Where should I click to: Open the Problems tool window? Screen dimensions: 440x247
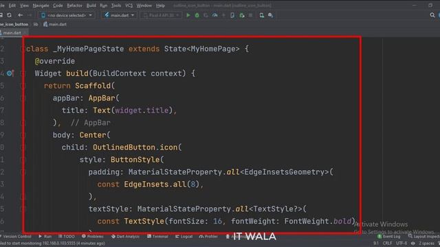point(93,236)
